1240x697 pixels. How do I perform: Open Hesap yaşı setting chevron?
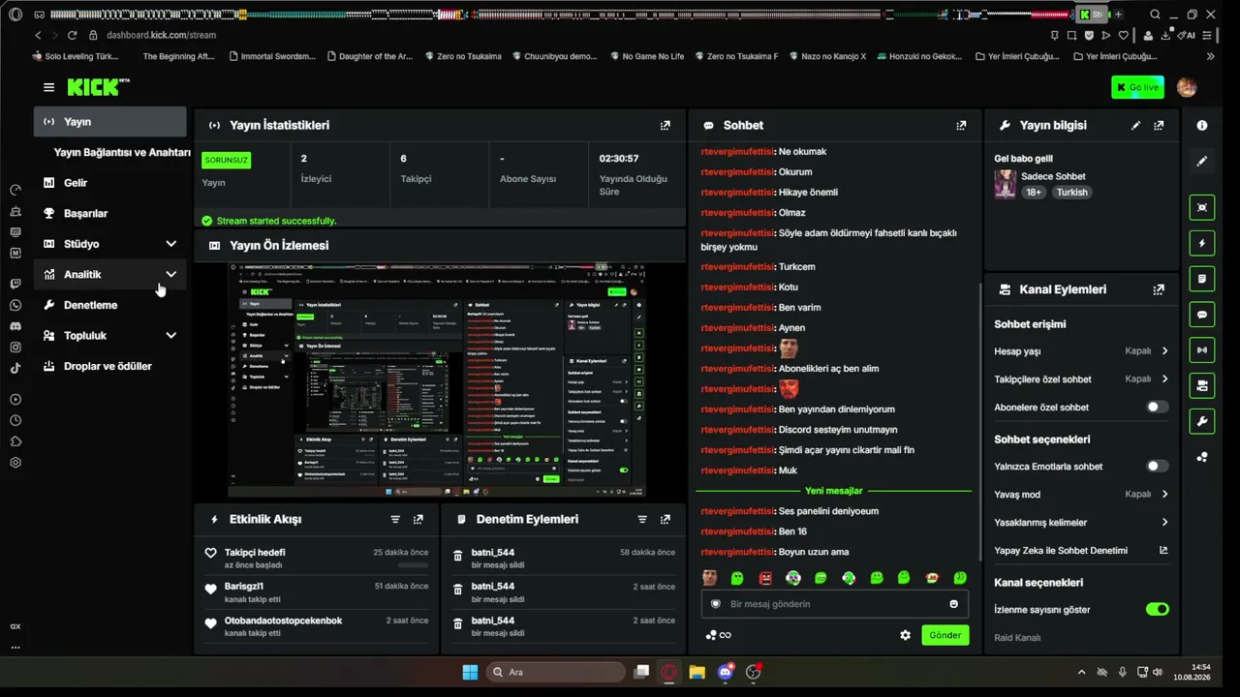tap(1164, 351)
